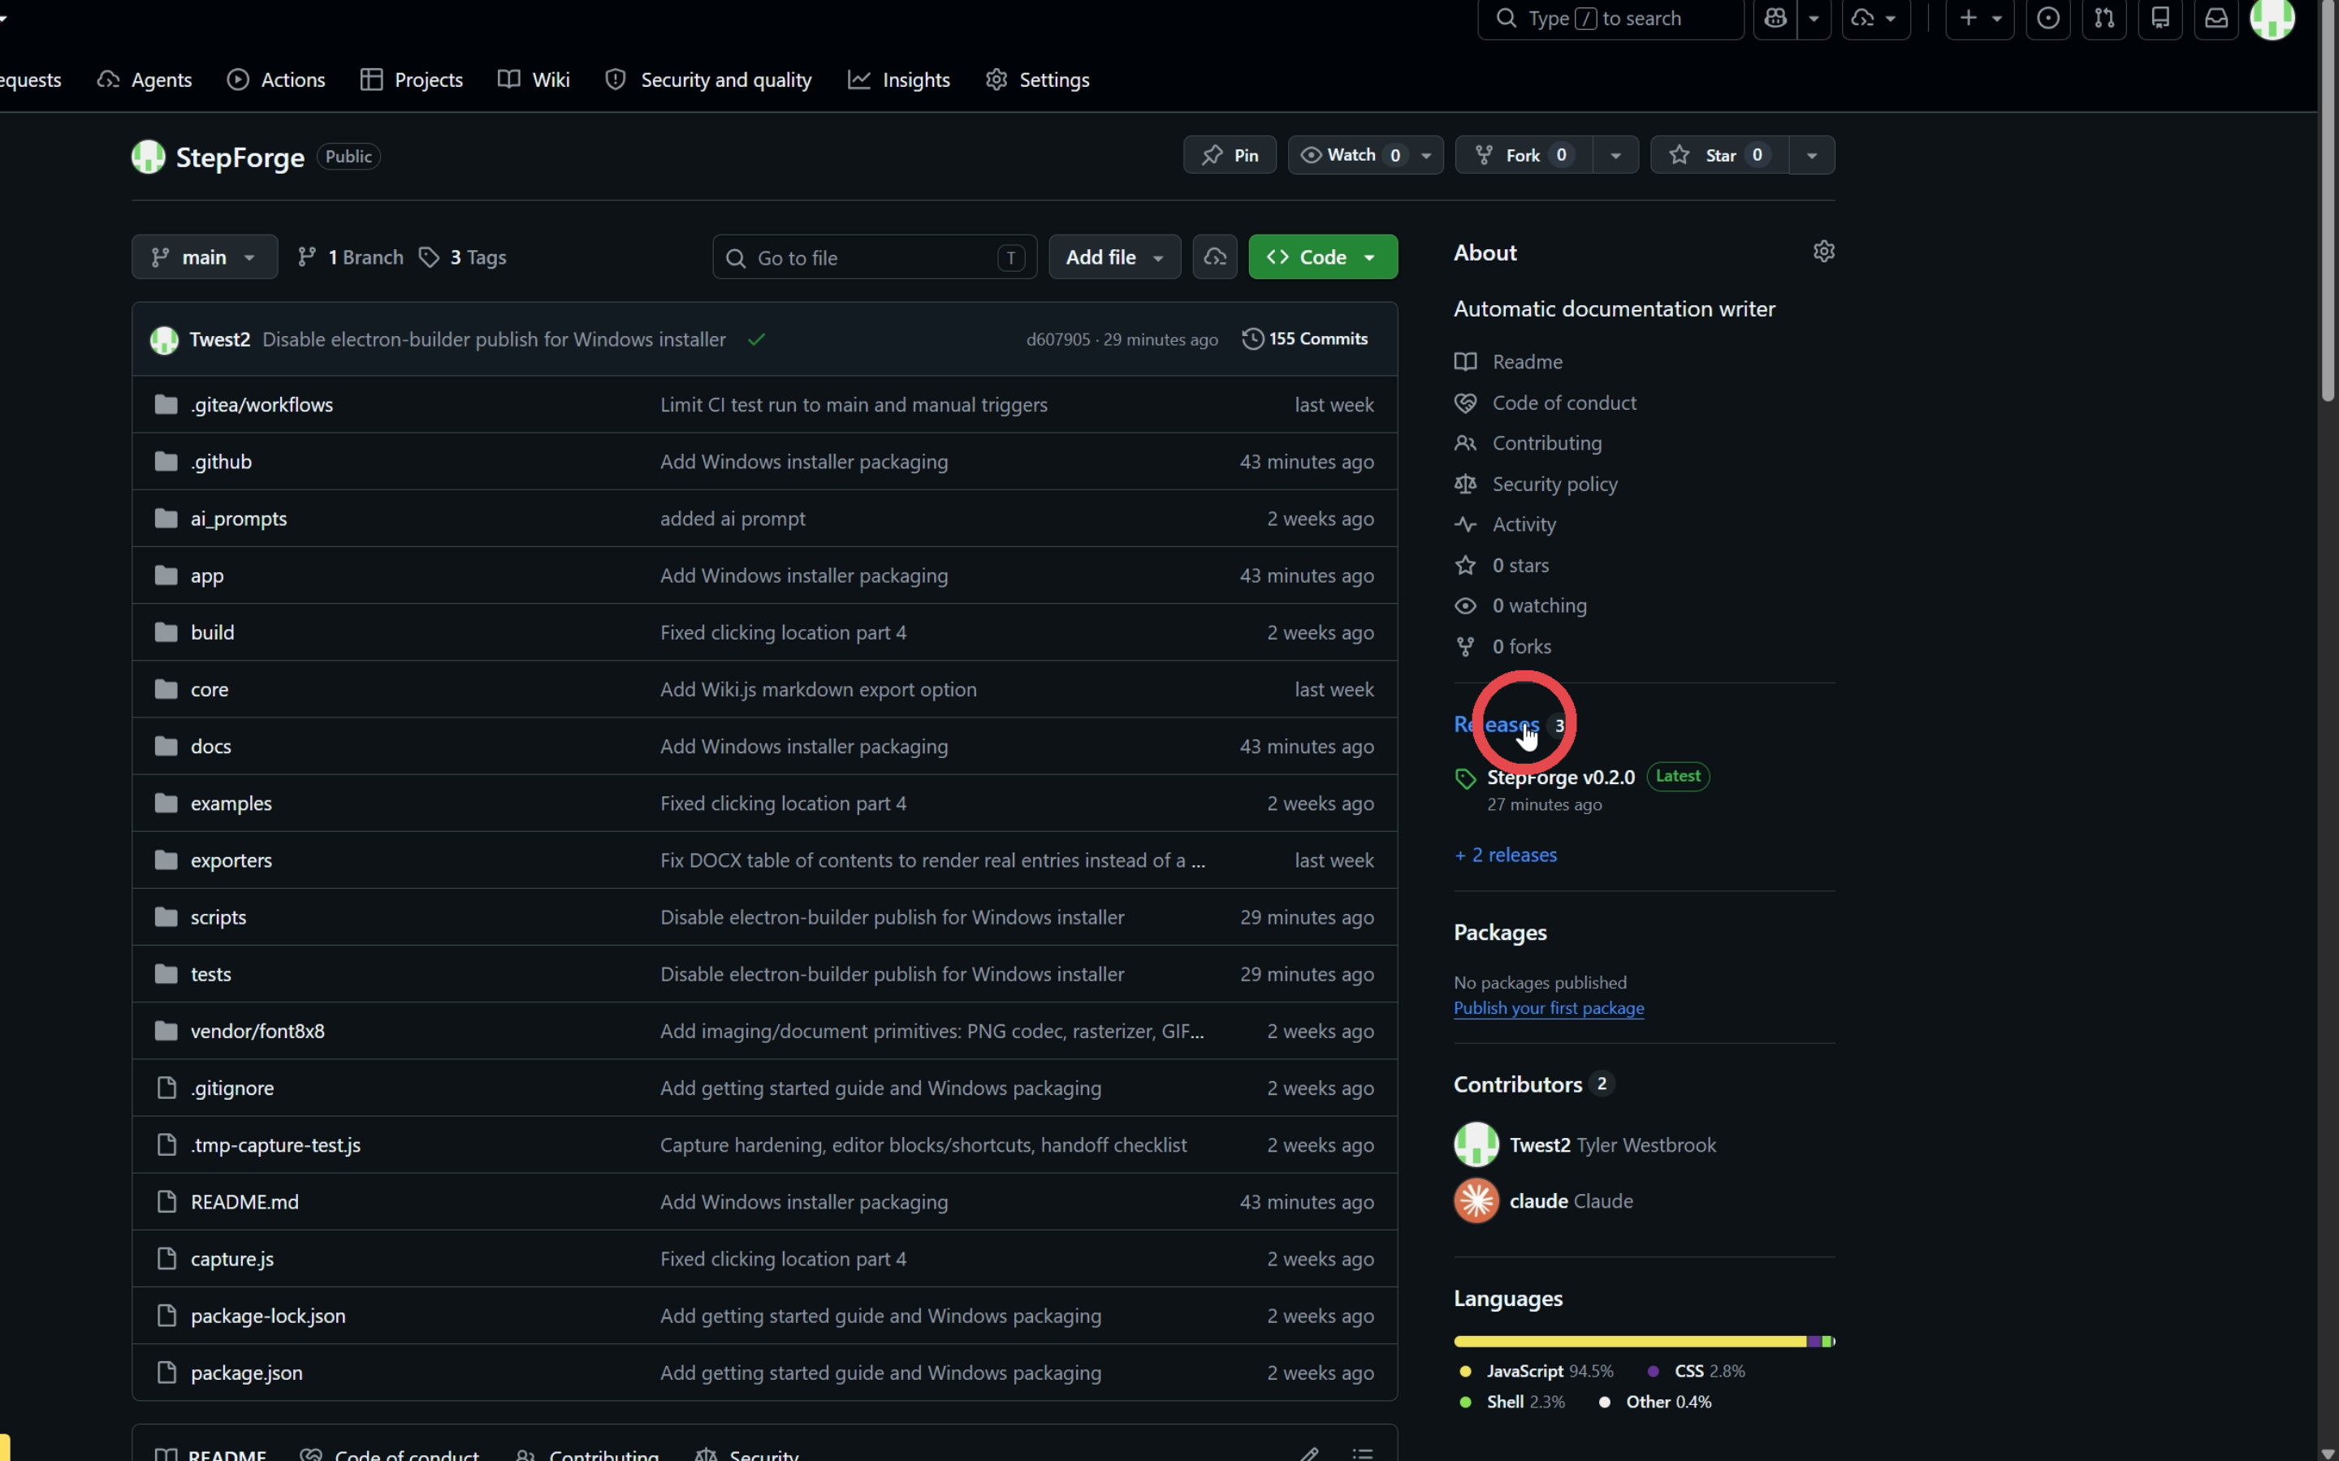This screenshot has width=2339, height=1461.
Task: Open the Add file dropdown
Action: (1114, 257)
